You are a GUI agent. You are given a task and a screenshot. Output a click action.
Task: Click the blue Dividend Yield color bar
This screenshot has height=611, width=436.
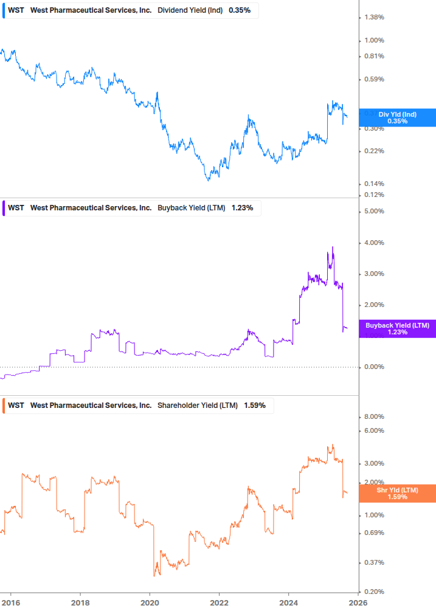(x=4, y=10)
